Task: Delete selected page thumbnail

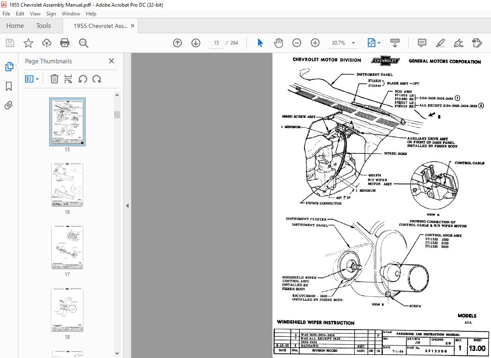Action: (x=54, y=79)
